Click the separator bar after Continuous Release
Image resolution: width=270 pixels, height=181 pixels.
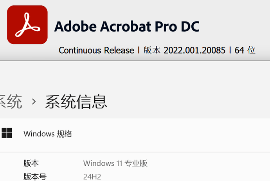pyautogui.click(x=139, y=50)
